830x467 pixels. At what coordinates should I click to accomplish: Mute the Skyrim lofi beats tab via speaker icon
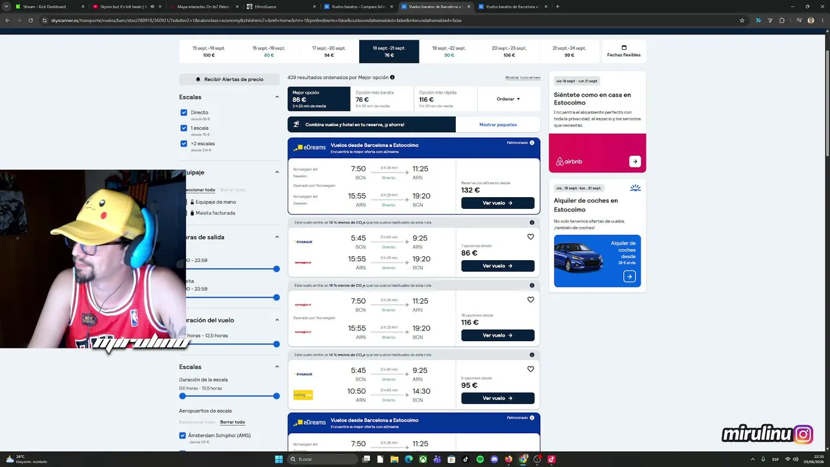(152, 6)
